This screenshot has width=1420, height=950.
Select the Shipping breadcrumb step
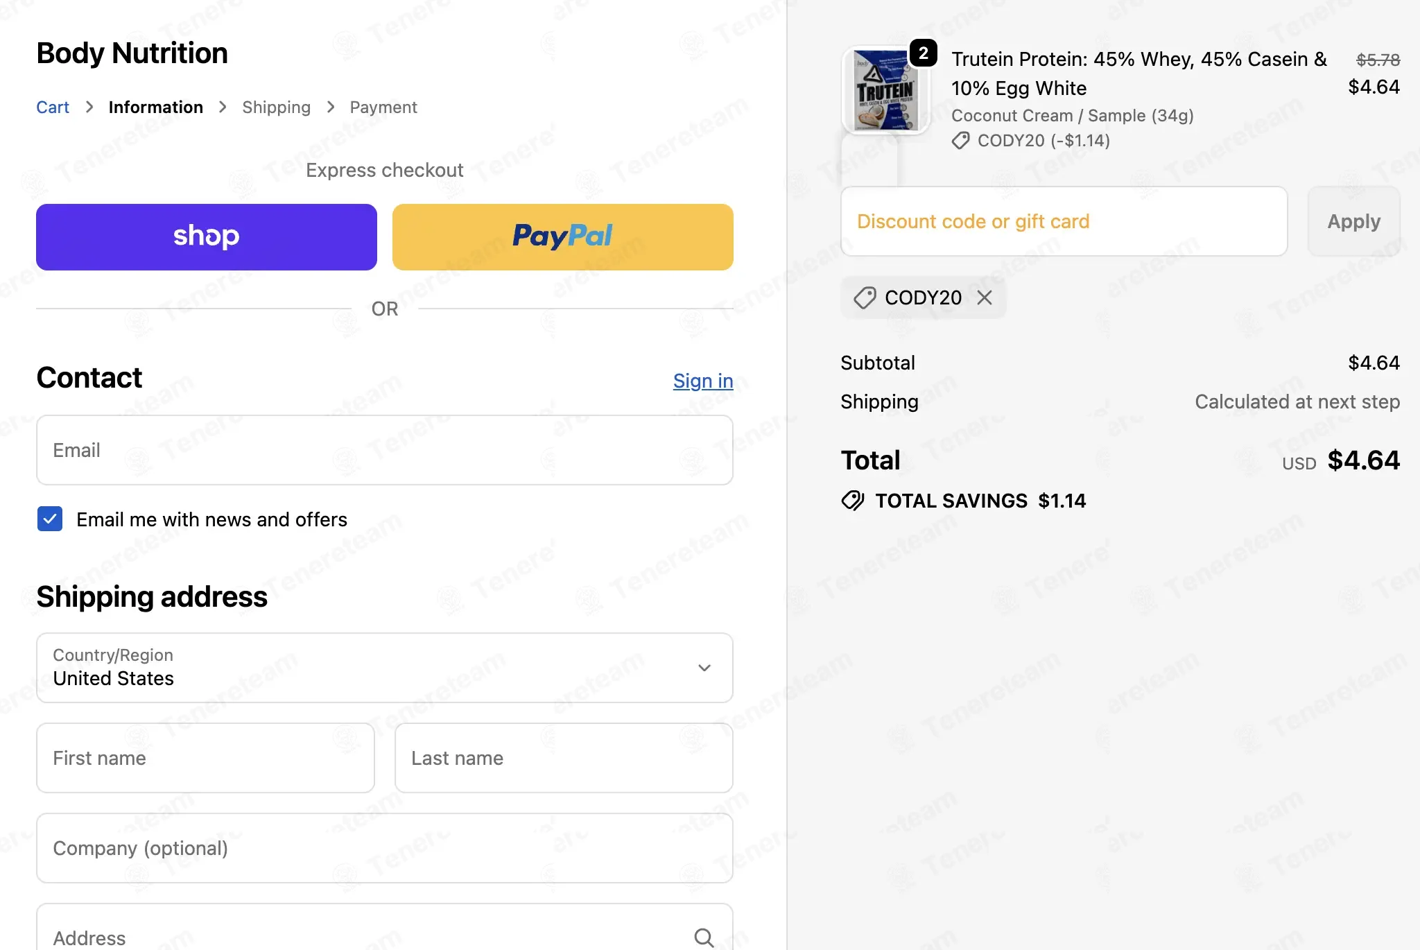[276, 107]
